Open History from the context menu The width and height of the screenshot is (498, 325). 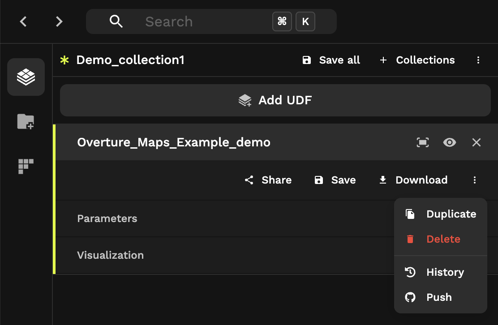[x=441, y=272]
